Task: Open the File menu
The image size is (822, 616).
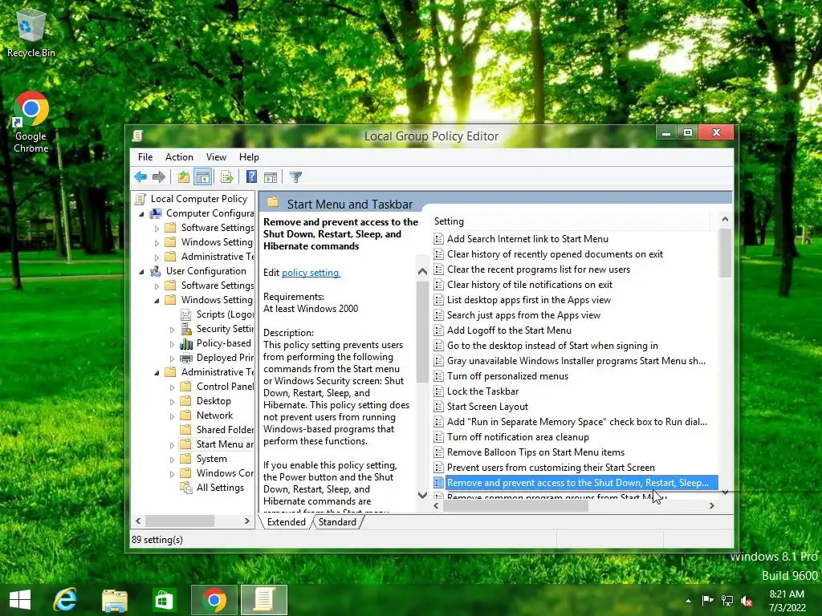Action: click(145, 157)
